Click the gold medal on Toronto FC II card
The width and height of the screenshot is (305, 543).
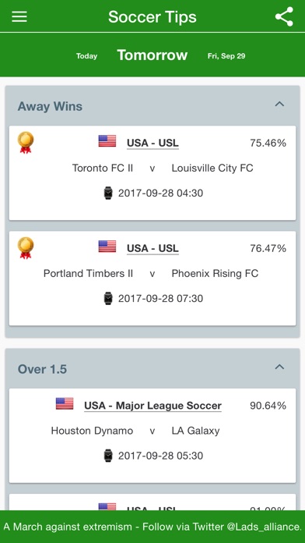(x=26, y=142)
